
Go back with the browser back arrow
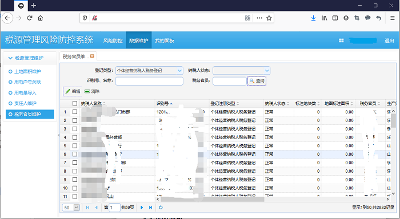point(7,18)
